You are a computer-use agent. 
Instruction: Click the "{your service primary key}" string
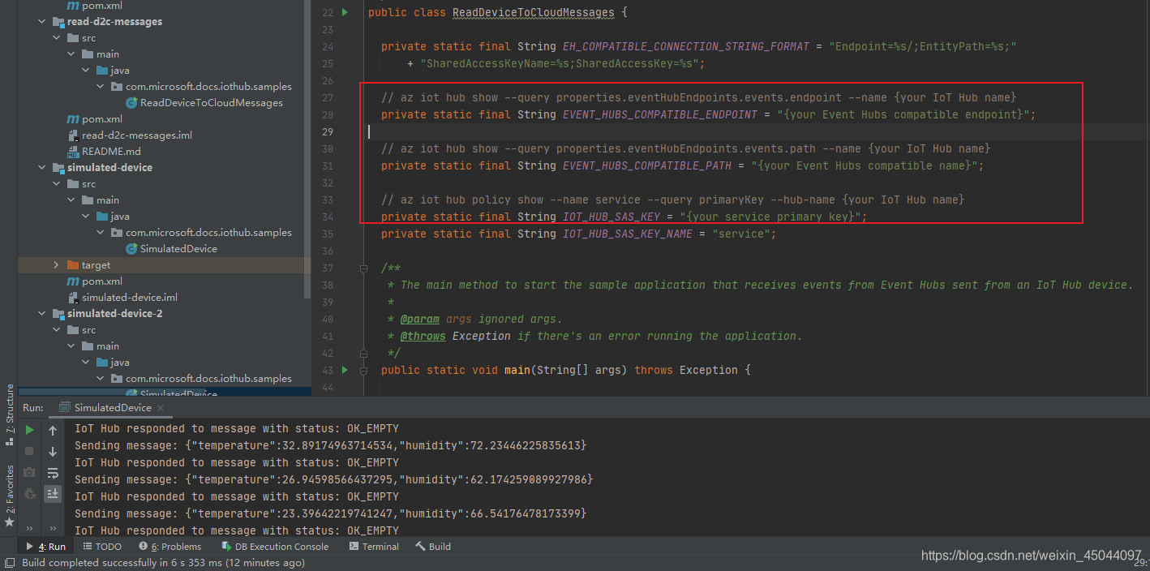pos(770,217)
